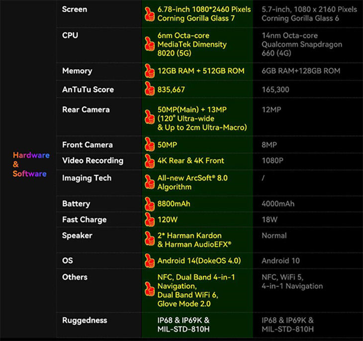
Task: Select the 'OS' row label
Action: click(67, 260)
